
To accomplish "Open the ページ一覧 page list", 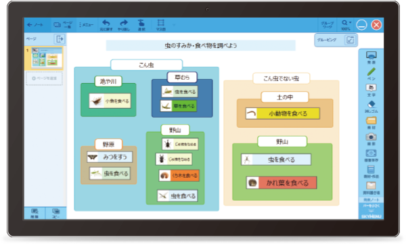I will (63, 25).
